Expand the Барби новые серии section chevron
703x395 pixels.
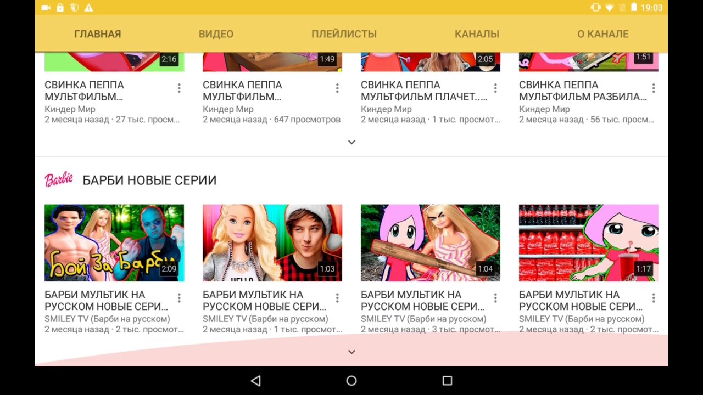[351, 352]
